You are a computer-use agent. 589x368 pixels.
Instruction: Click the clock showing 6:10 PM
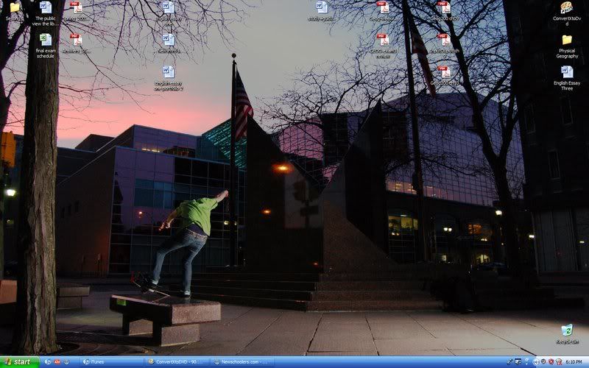coord(575,362)
